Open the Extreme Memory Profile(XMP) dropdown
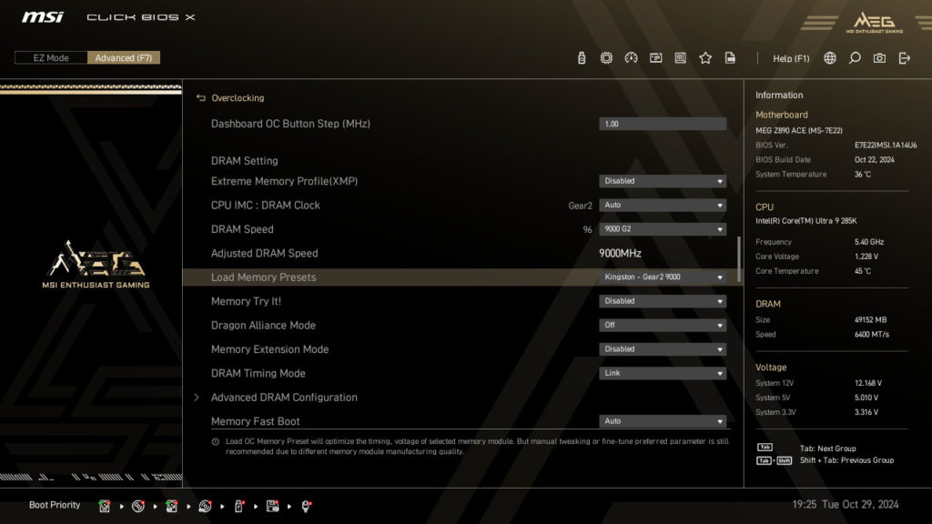This screenshot has height=524, width=932. click(663, 181)
